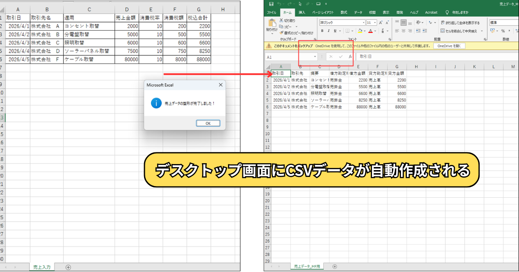Viewport: 519px width, 272px height.
Task: Open the セルを結合して中央揃え dropdown
Action: (482, 31)
